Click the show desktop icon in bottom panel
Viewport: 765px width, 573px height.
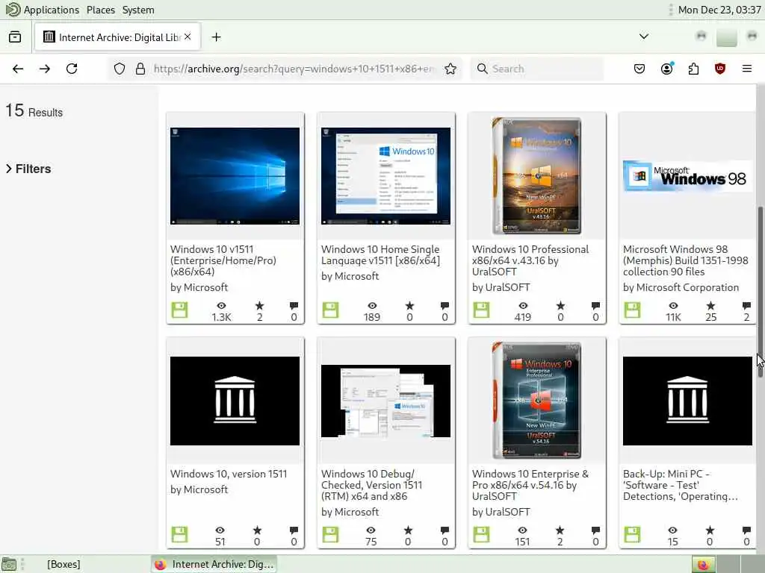click(9, 564)
